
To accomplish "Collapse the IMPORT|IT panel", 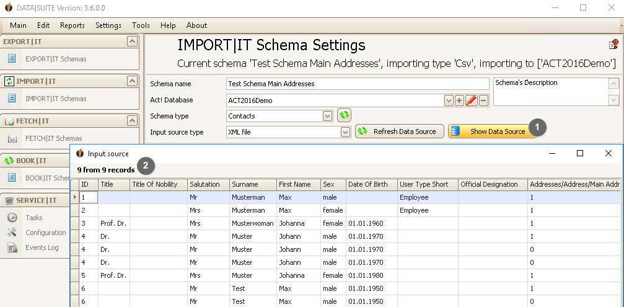I will [x=132, y=81].
